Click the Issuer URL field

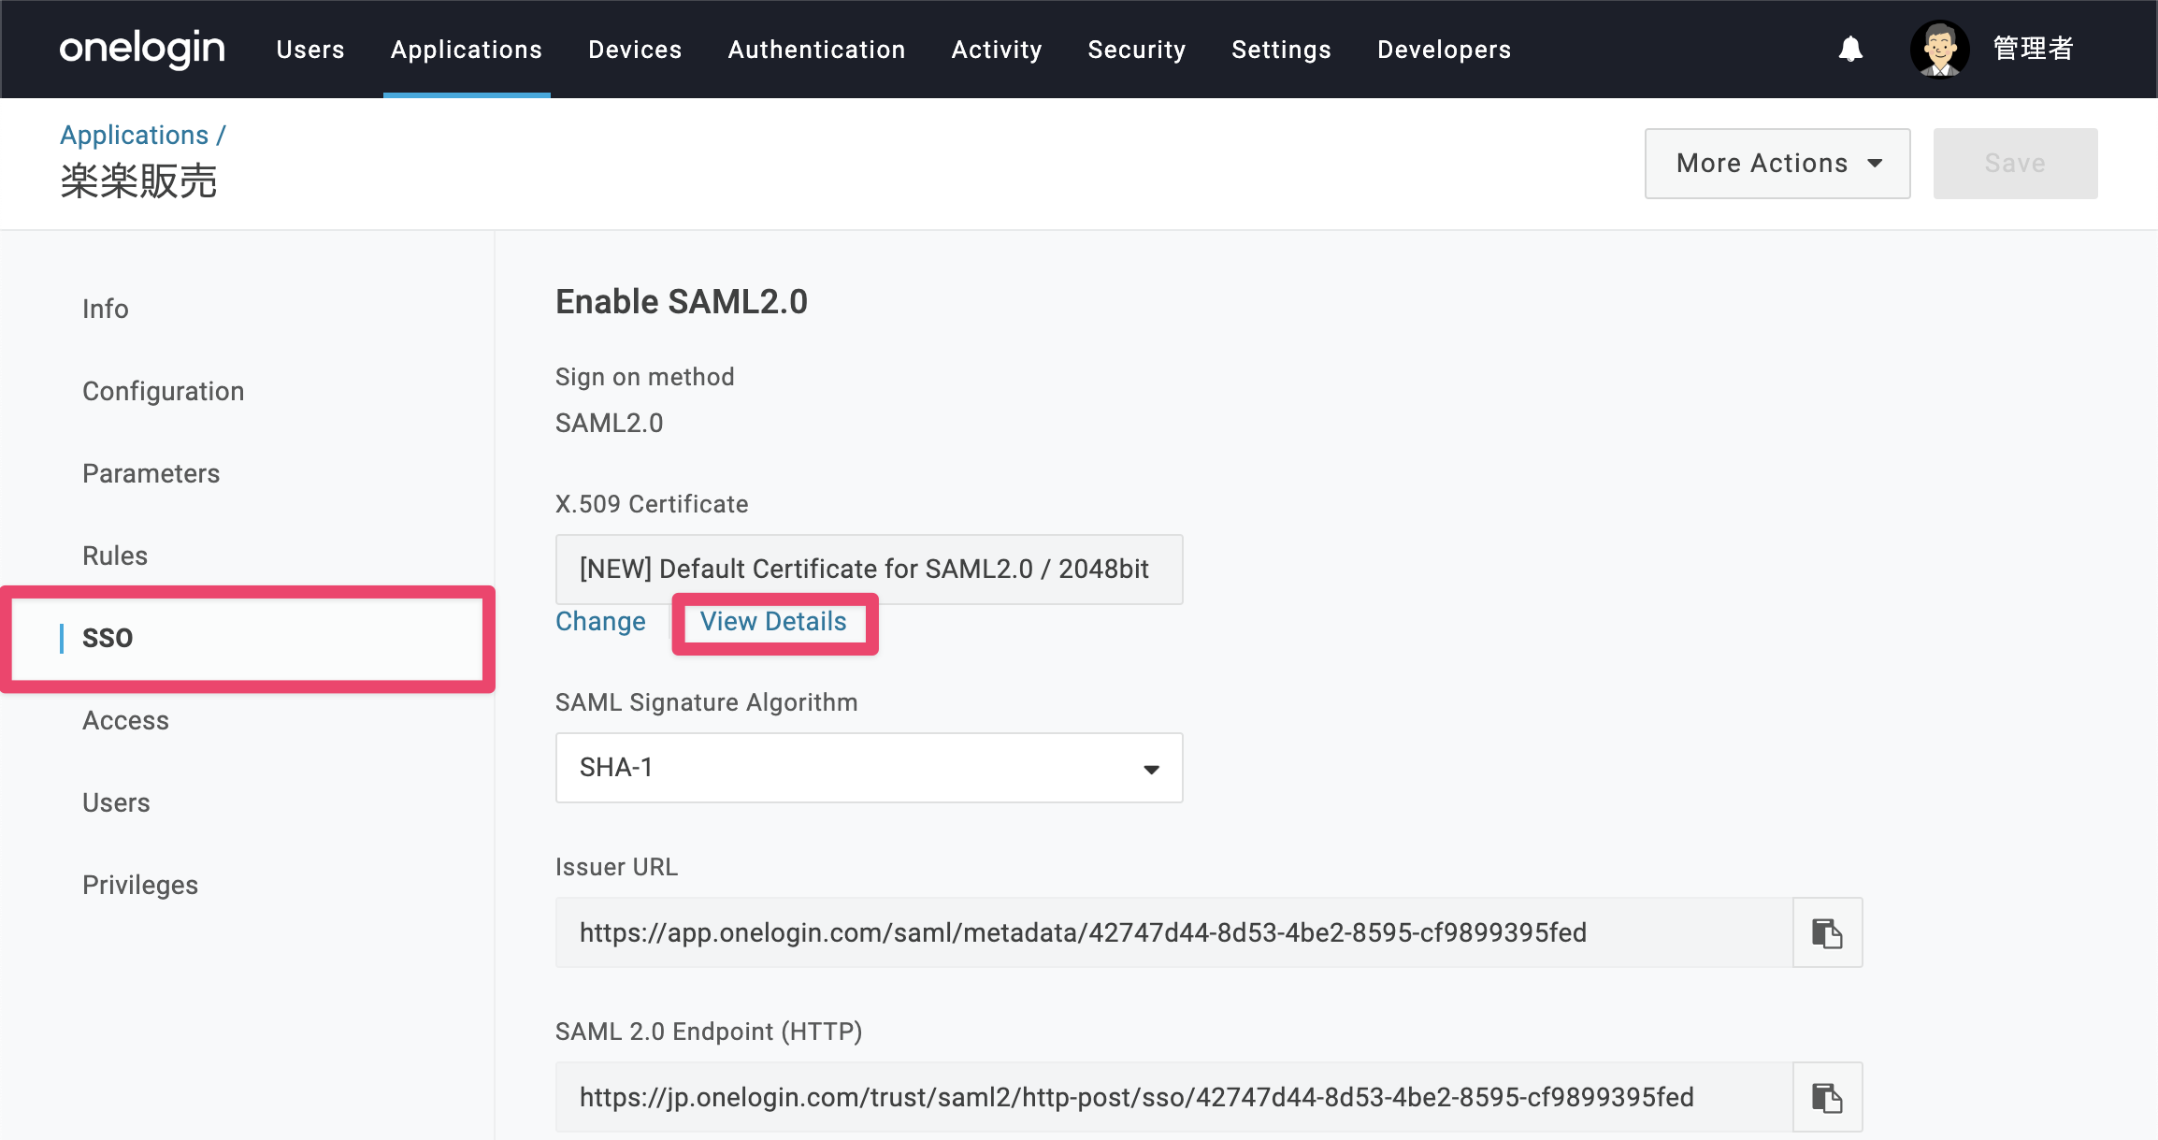coord(1174,932)
